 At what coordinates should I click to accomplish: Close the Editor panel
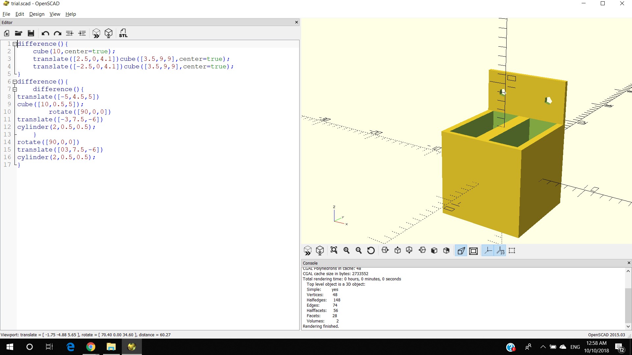pos(296,22)
